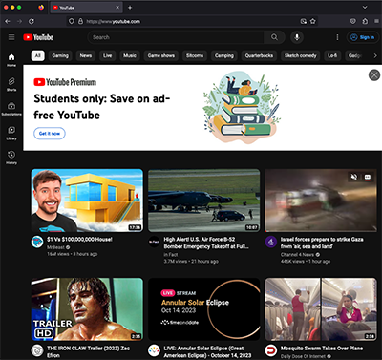Click the Channel 4 News channel name
The height and width of the screenshot is (360, 382).
tap(297, 254)
